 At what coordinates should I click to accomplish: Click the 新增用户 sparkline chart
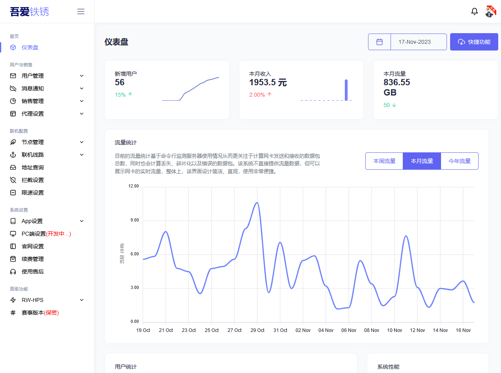(191, 89)
